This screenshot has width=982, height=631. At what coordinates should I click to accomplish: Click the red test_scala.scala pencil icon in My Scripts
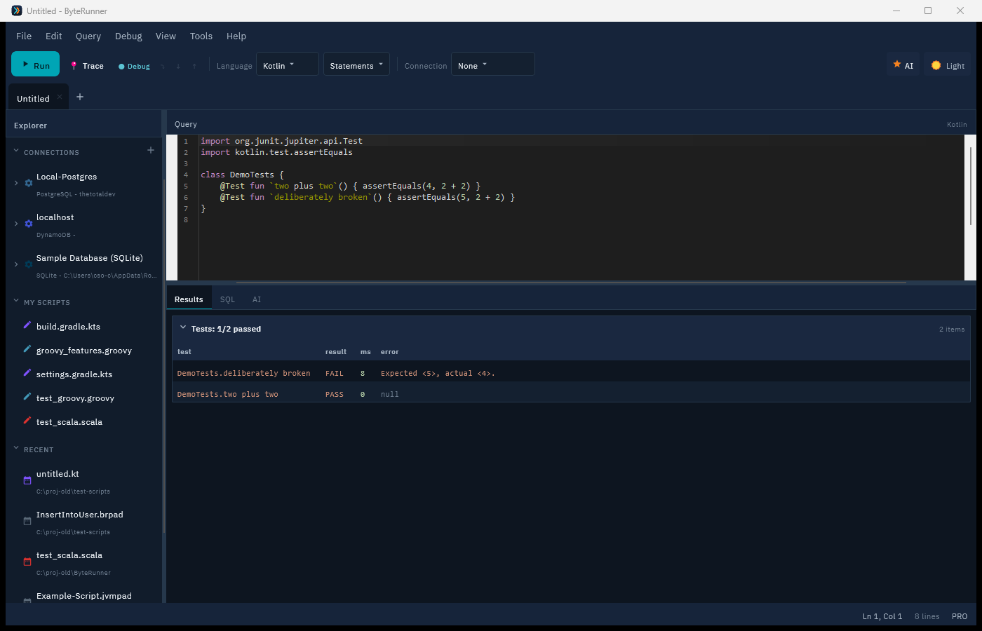[27, 421]
